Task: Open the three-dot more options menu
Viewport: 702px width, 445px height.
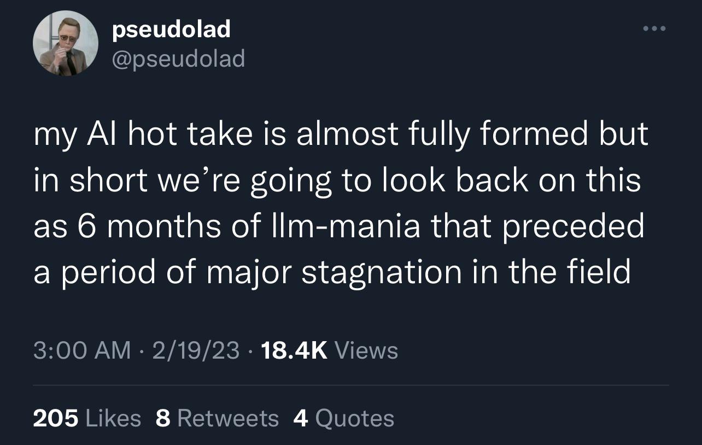Action: pyautogui.click(x=654, y=28)
